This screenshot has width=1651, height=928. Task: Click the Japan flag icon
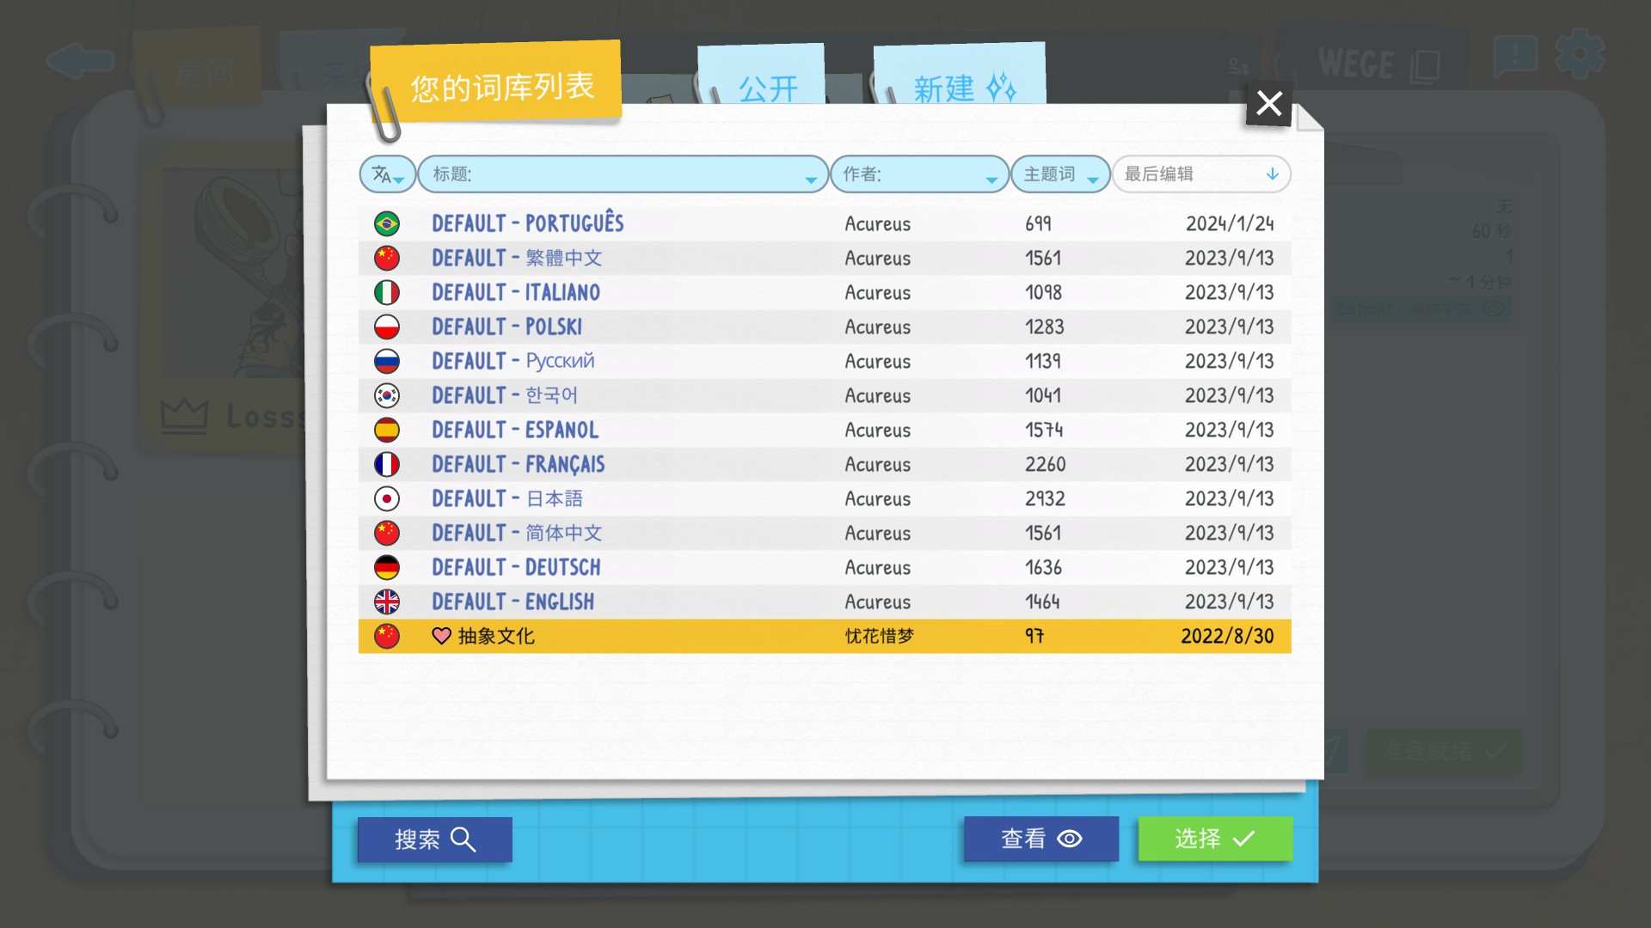[x=387, y=498]
